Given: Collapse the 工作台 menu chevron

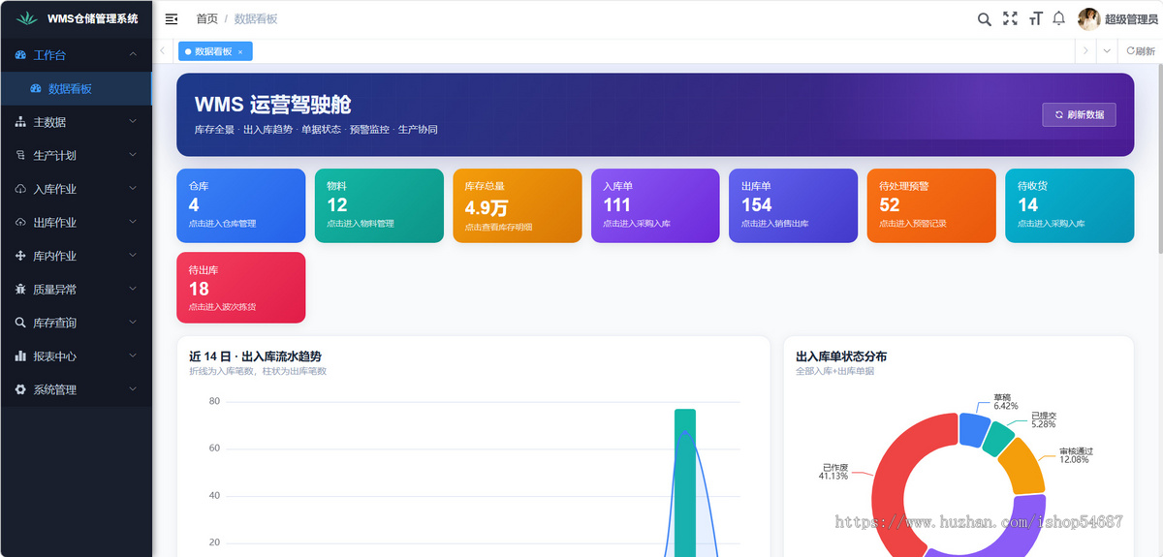Looking at the screenshot, I should [133, 54].
